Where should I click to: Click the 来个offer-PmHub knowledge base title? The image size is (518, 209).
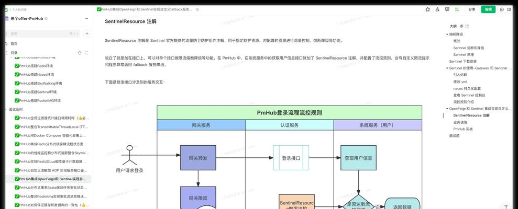coord(27,19)
